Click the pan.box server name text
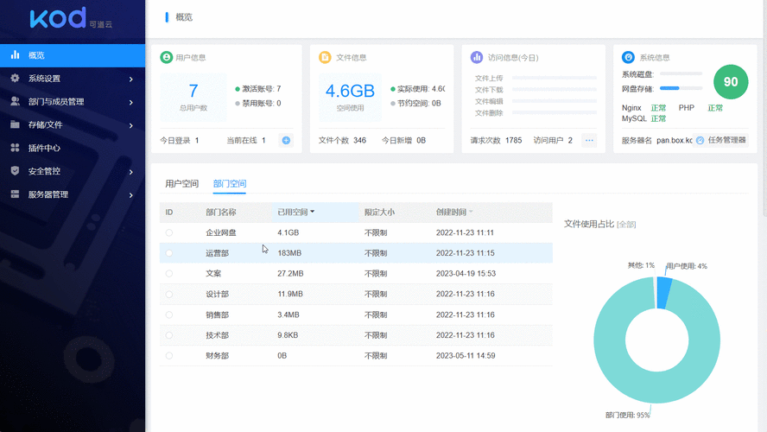The height and width of the screenshot is (432, 767). tap(674, 141)
